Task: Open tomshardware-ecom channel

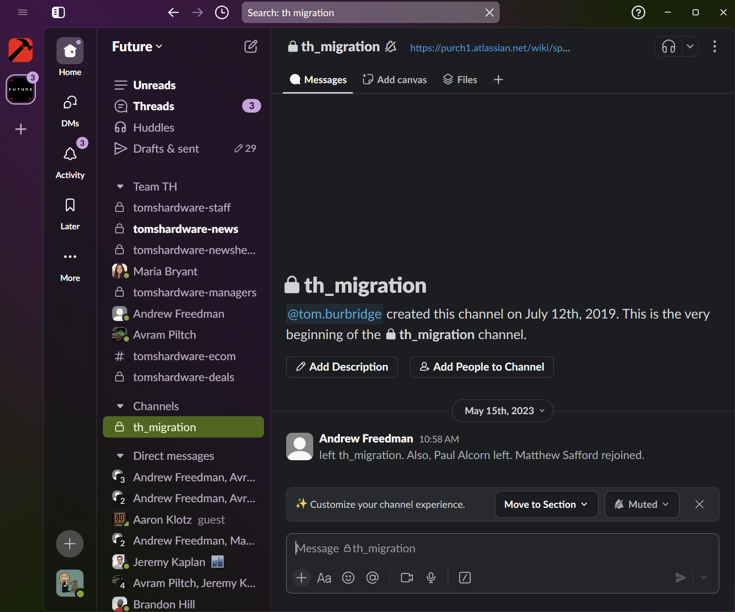Action: pyautogui.click(x=184, y=356)
